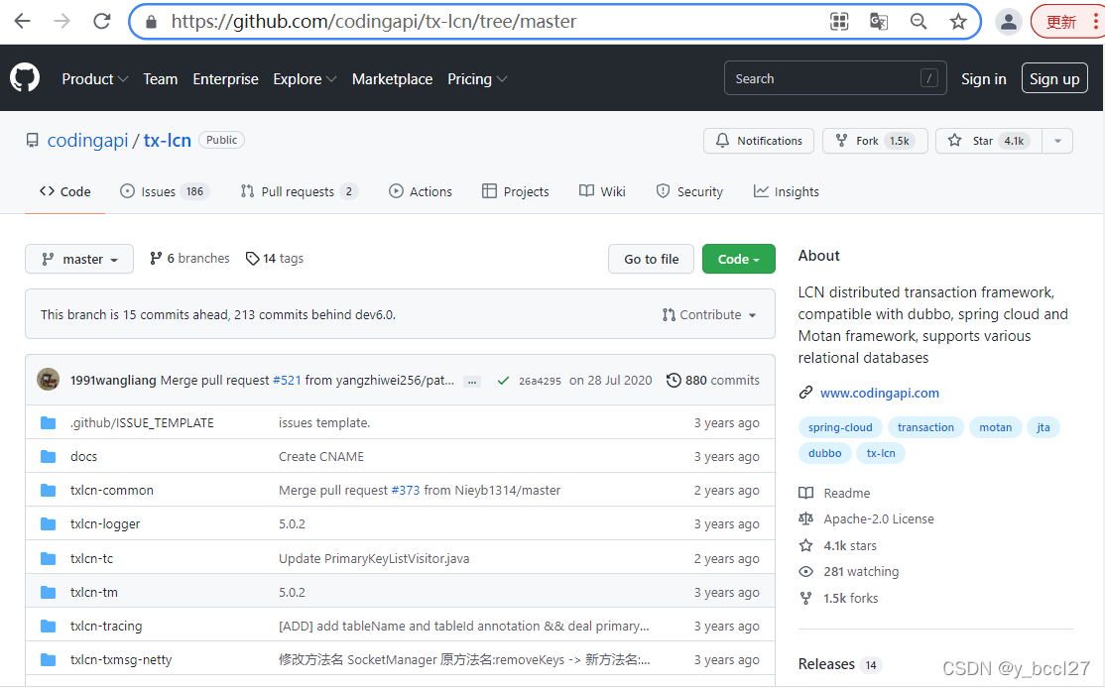Click Sign in link
The width and height of the screenshot is (1105, 688).
pyautogui.click(x=983, y=79)
